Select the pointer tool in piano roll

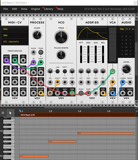(10, 113)
